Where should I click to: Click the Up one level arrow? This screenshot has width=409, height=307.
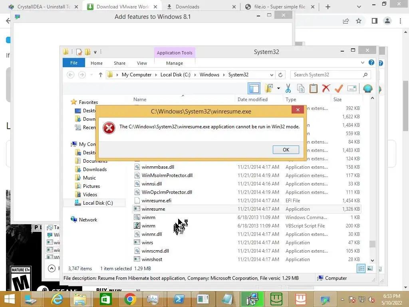coord(100,75)
